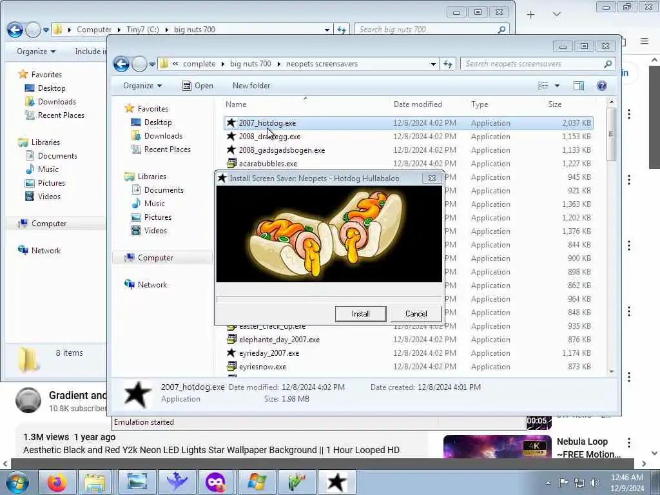Open Organize menu in front window
660x495 pixels.
(142, 86)
